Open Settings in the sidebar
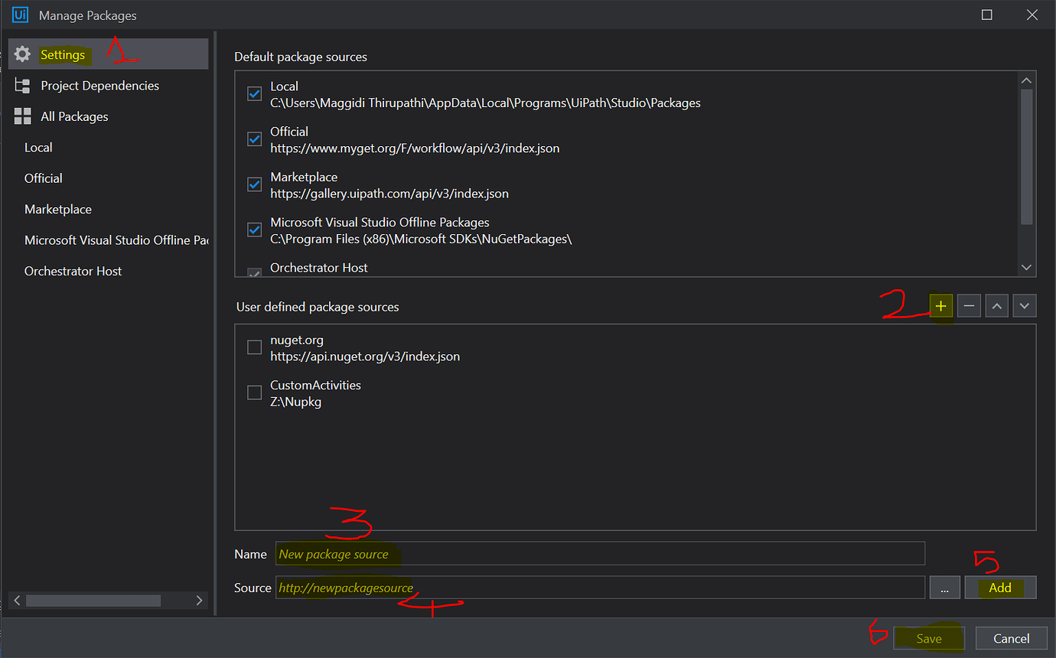The width and height of the screenshot is (1056, 658). pyautogui.click(x=109, y=54)
